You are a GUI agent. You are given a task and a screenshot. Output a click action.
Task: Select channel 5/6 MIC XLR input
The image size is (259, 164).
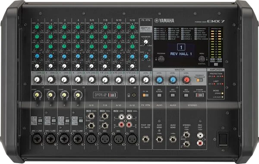point(92,139)
